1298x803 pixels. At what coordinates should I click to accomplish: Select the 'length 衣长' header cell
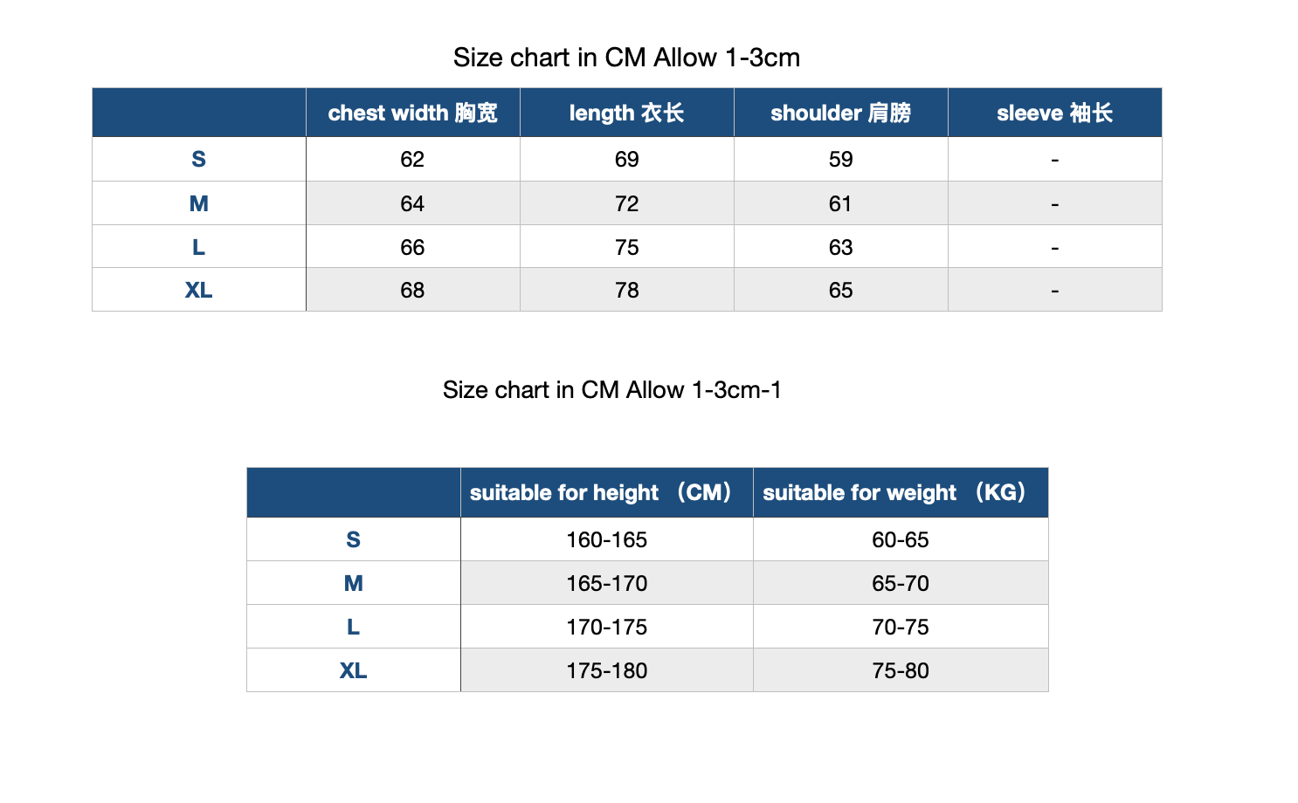click(x=626, y=113)
